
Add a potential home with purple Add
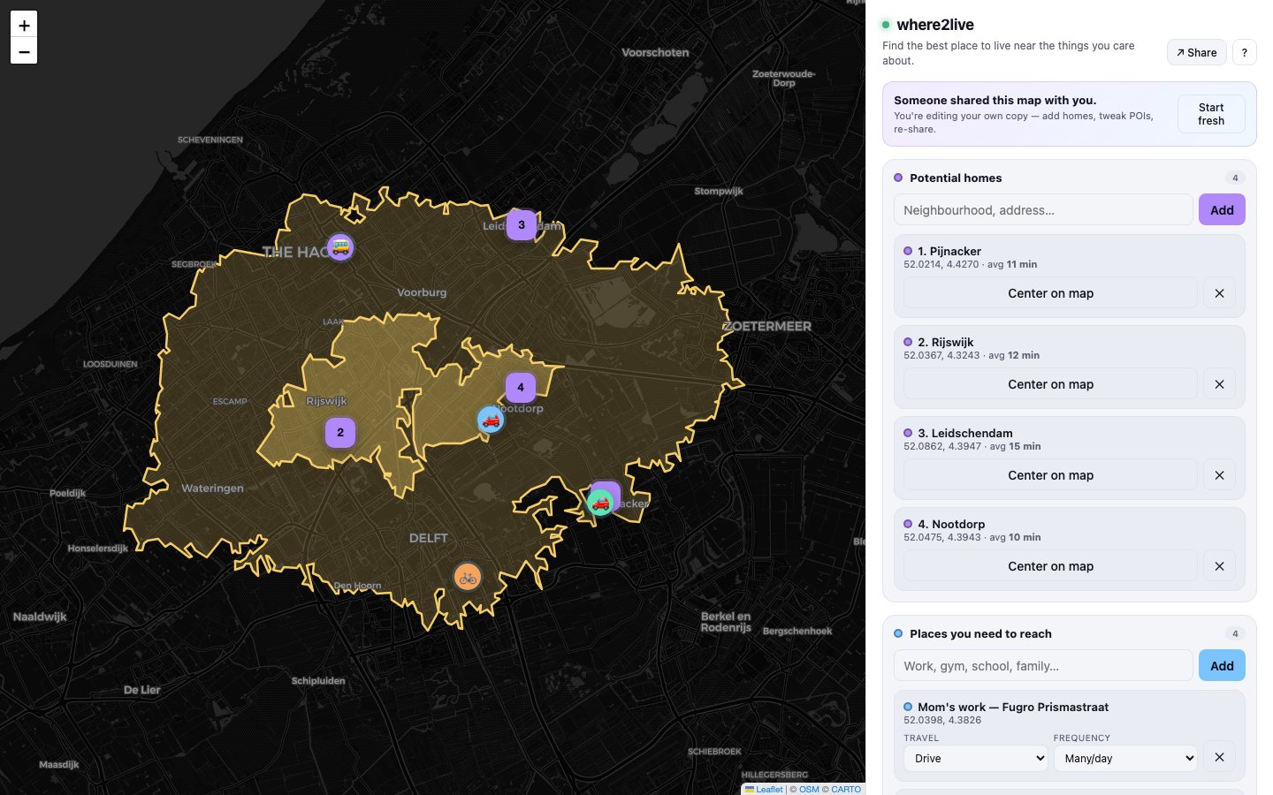point(1222,209)
